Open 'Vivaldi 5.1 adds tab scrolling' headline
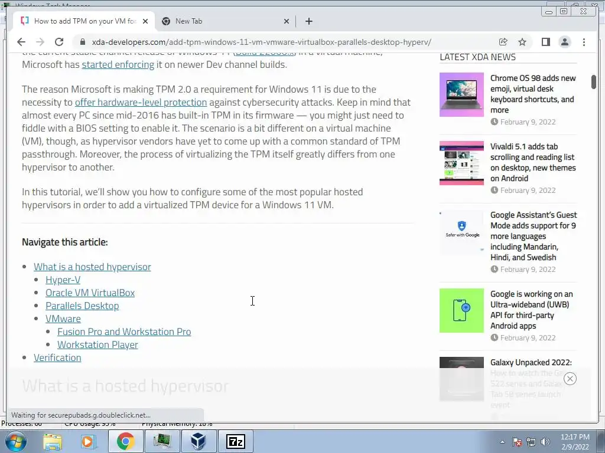 coord(533,162)
